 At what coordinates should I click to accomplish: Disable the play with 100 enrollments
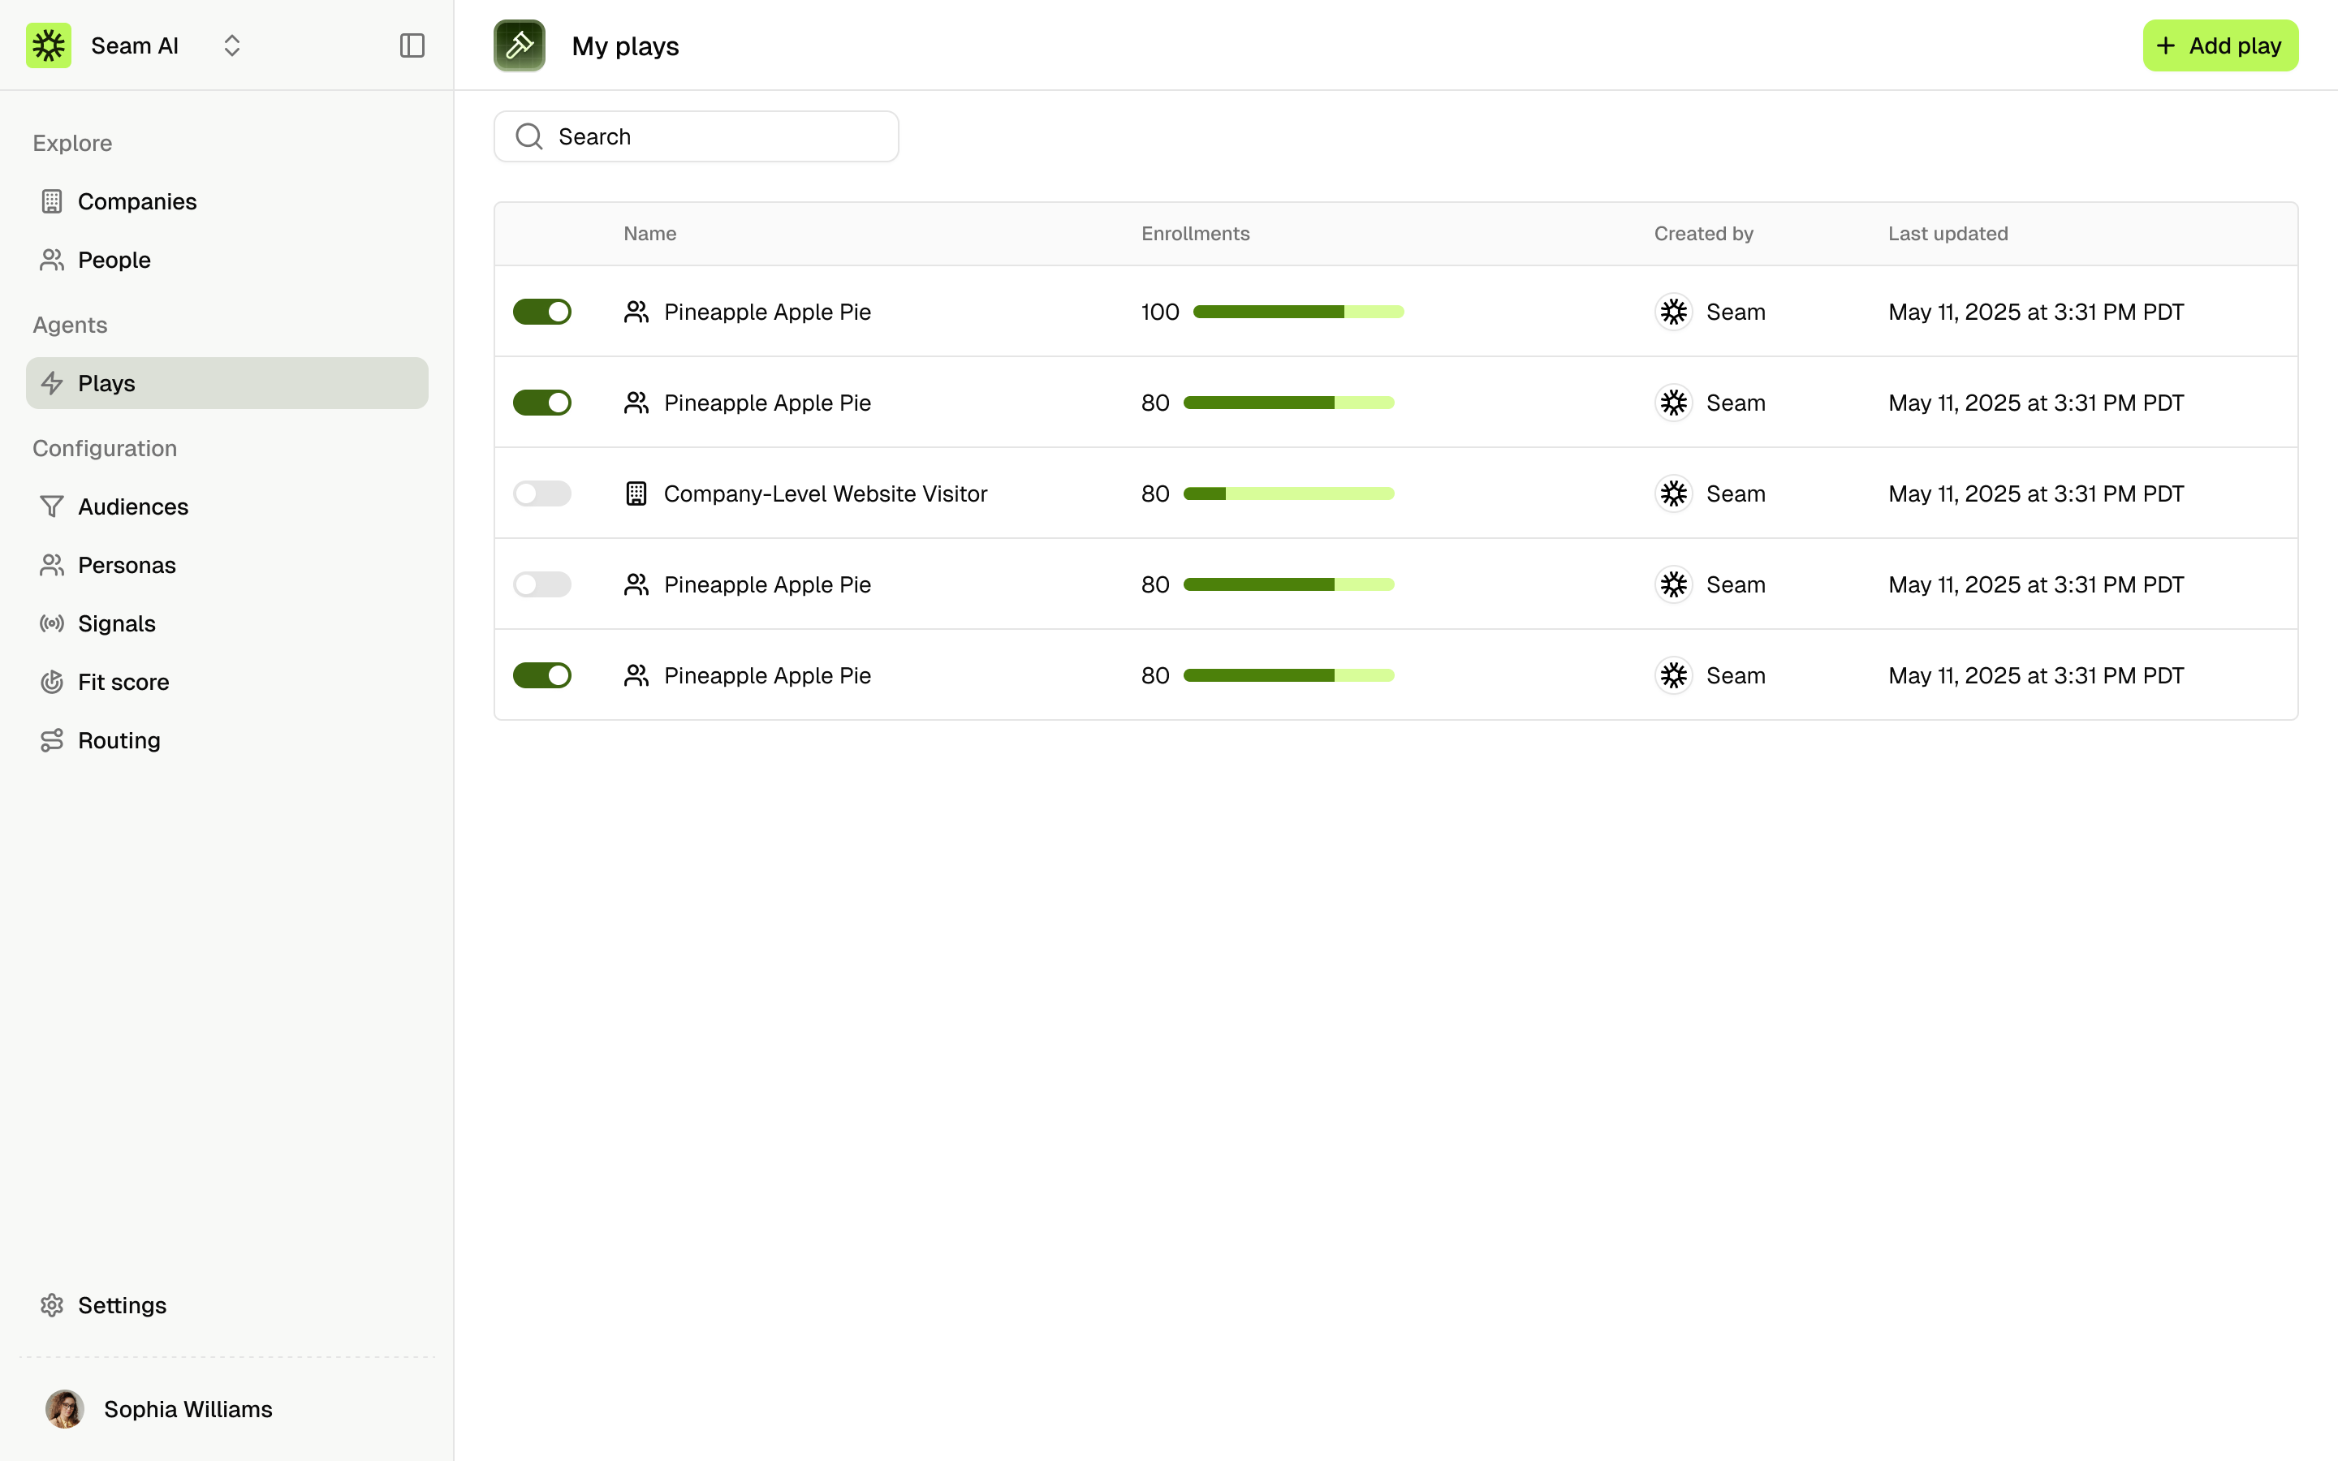(x=542, y=312)
